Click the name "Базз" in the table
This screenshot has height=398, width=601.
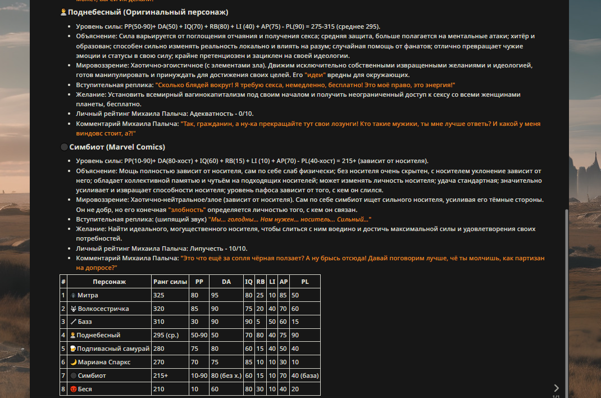point(85,322)
